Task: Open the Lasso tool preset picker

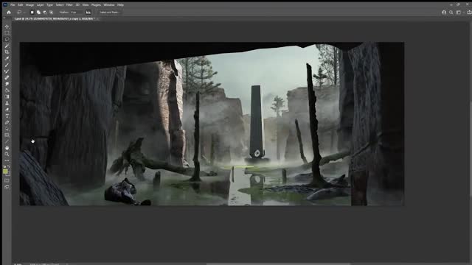Action: 21,13
